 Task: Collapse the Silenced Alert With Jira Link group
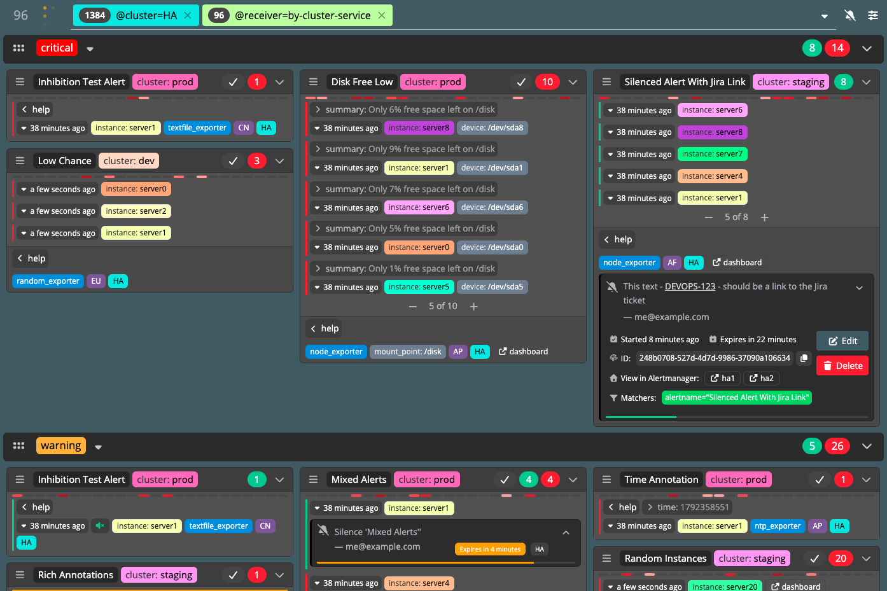tap(866, 82)
